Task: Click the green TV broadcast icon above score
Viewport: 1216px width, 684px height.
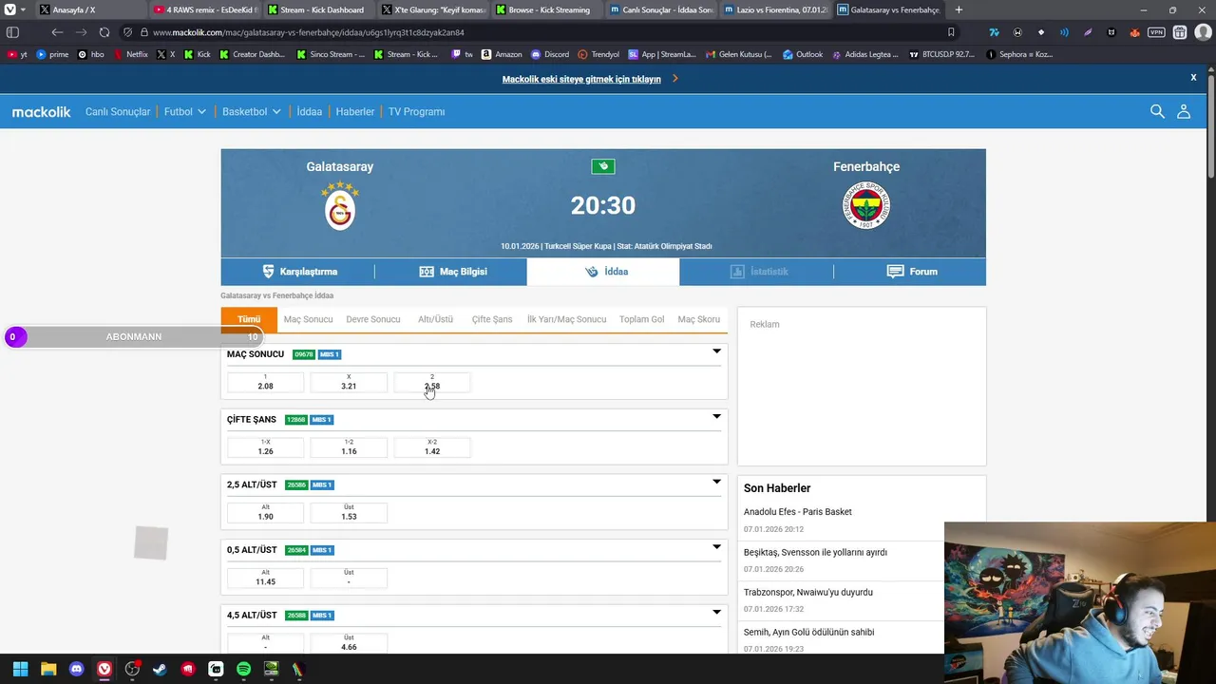Action: tap(603, 166)
